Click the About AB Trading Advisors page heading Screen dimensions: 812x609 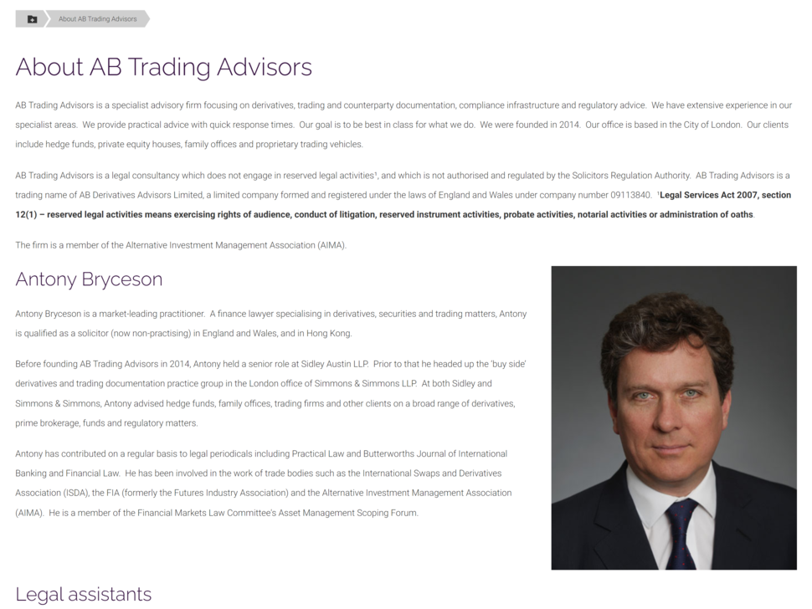[163, 67]
